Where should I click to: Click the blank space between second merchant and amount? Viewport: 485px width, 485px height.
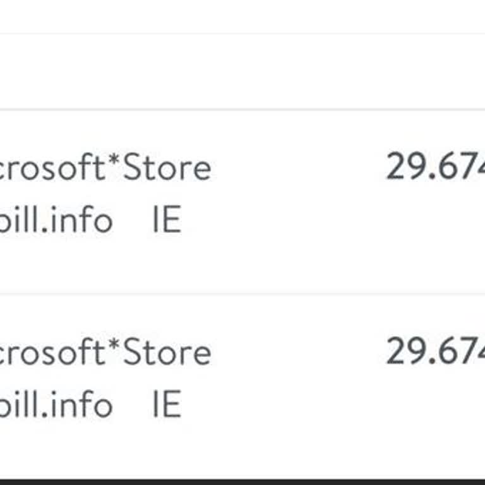pyautogui.click(x=297, y=353)
